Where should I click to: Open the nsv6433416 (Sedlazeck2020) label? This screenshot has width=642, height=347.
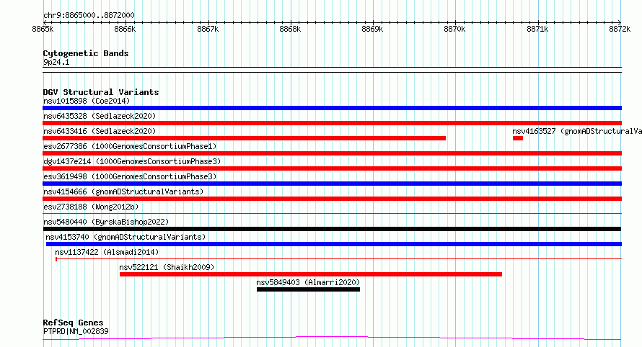click(x=100, y=131)
